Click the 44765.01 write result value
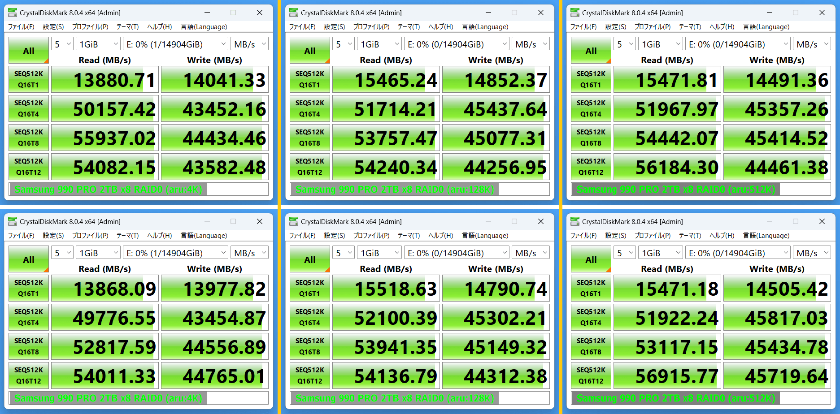 [x=215, y=375]
